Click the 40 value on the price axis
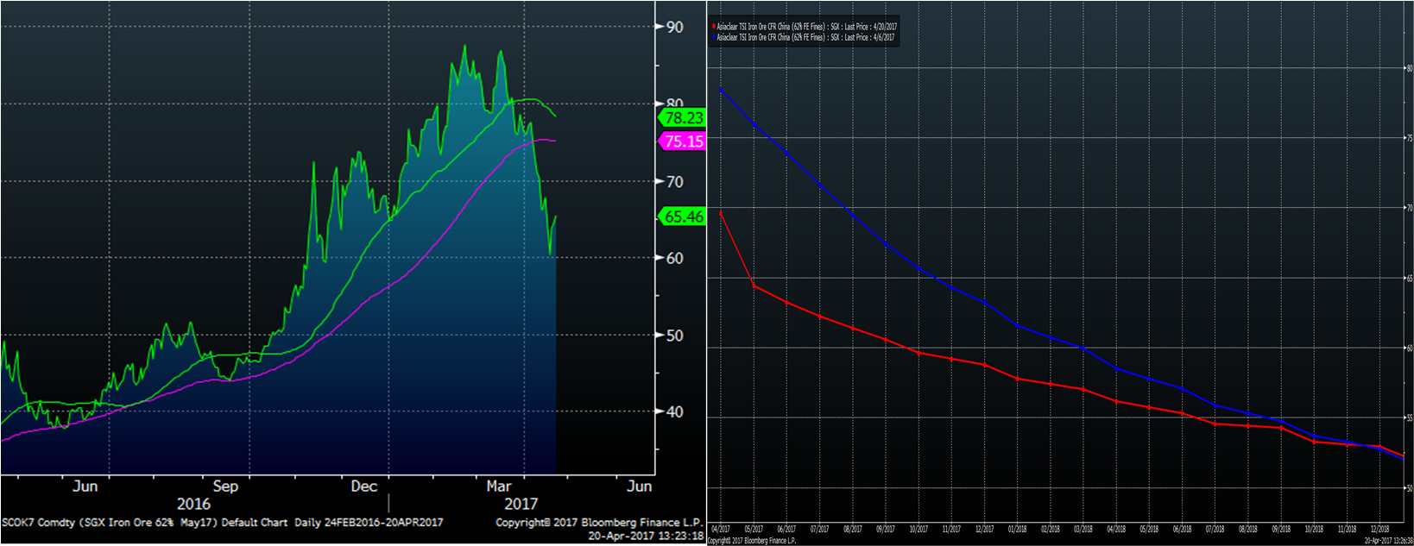The width and height of the screenshot is (1414, 546). (674, 412)
